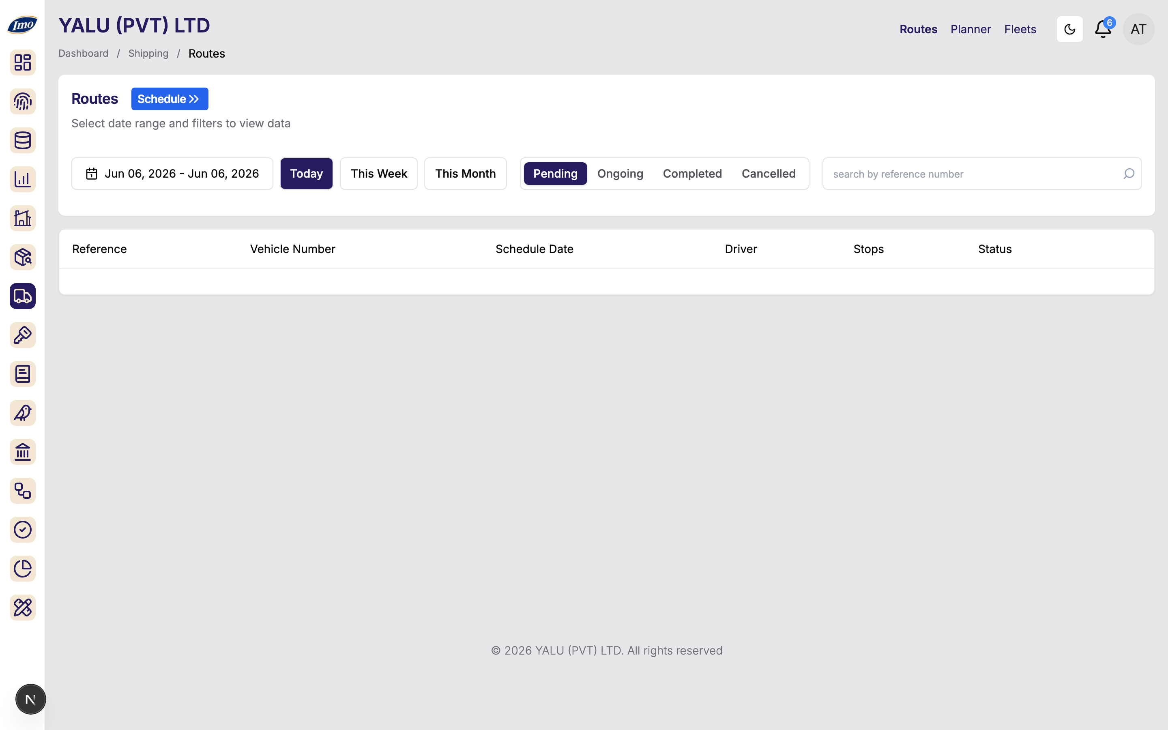
Task: Open the Routes top navigation item
Action: point(919,30)
